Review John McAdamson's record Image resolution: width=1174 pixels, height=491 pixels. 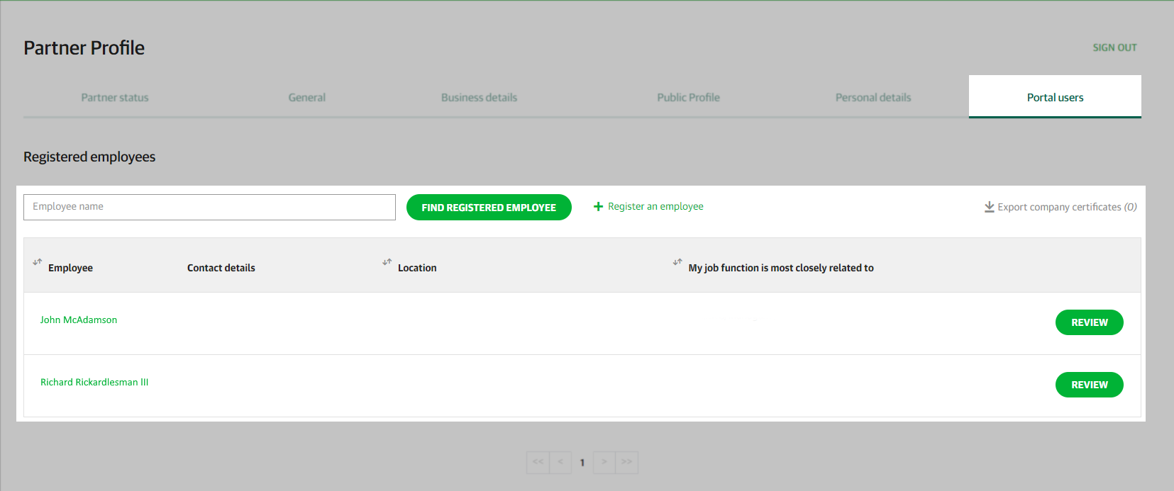tap(1089, 322)
